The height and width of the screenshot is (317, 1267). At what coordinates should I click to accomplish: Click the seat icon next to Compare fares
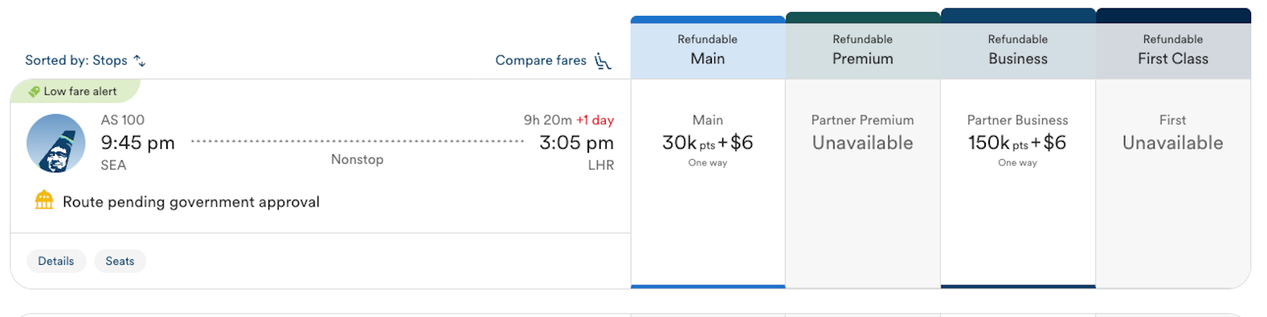tap(603, 61)
